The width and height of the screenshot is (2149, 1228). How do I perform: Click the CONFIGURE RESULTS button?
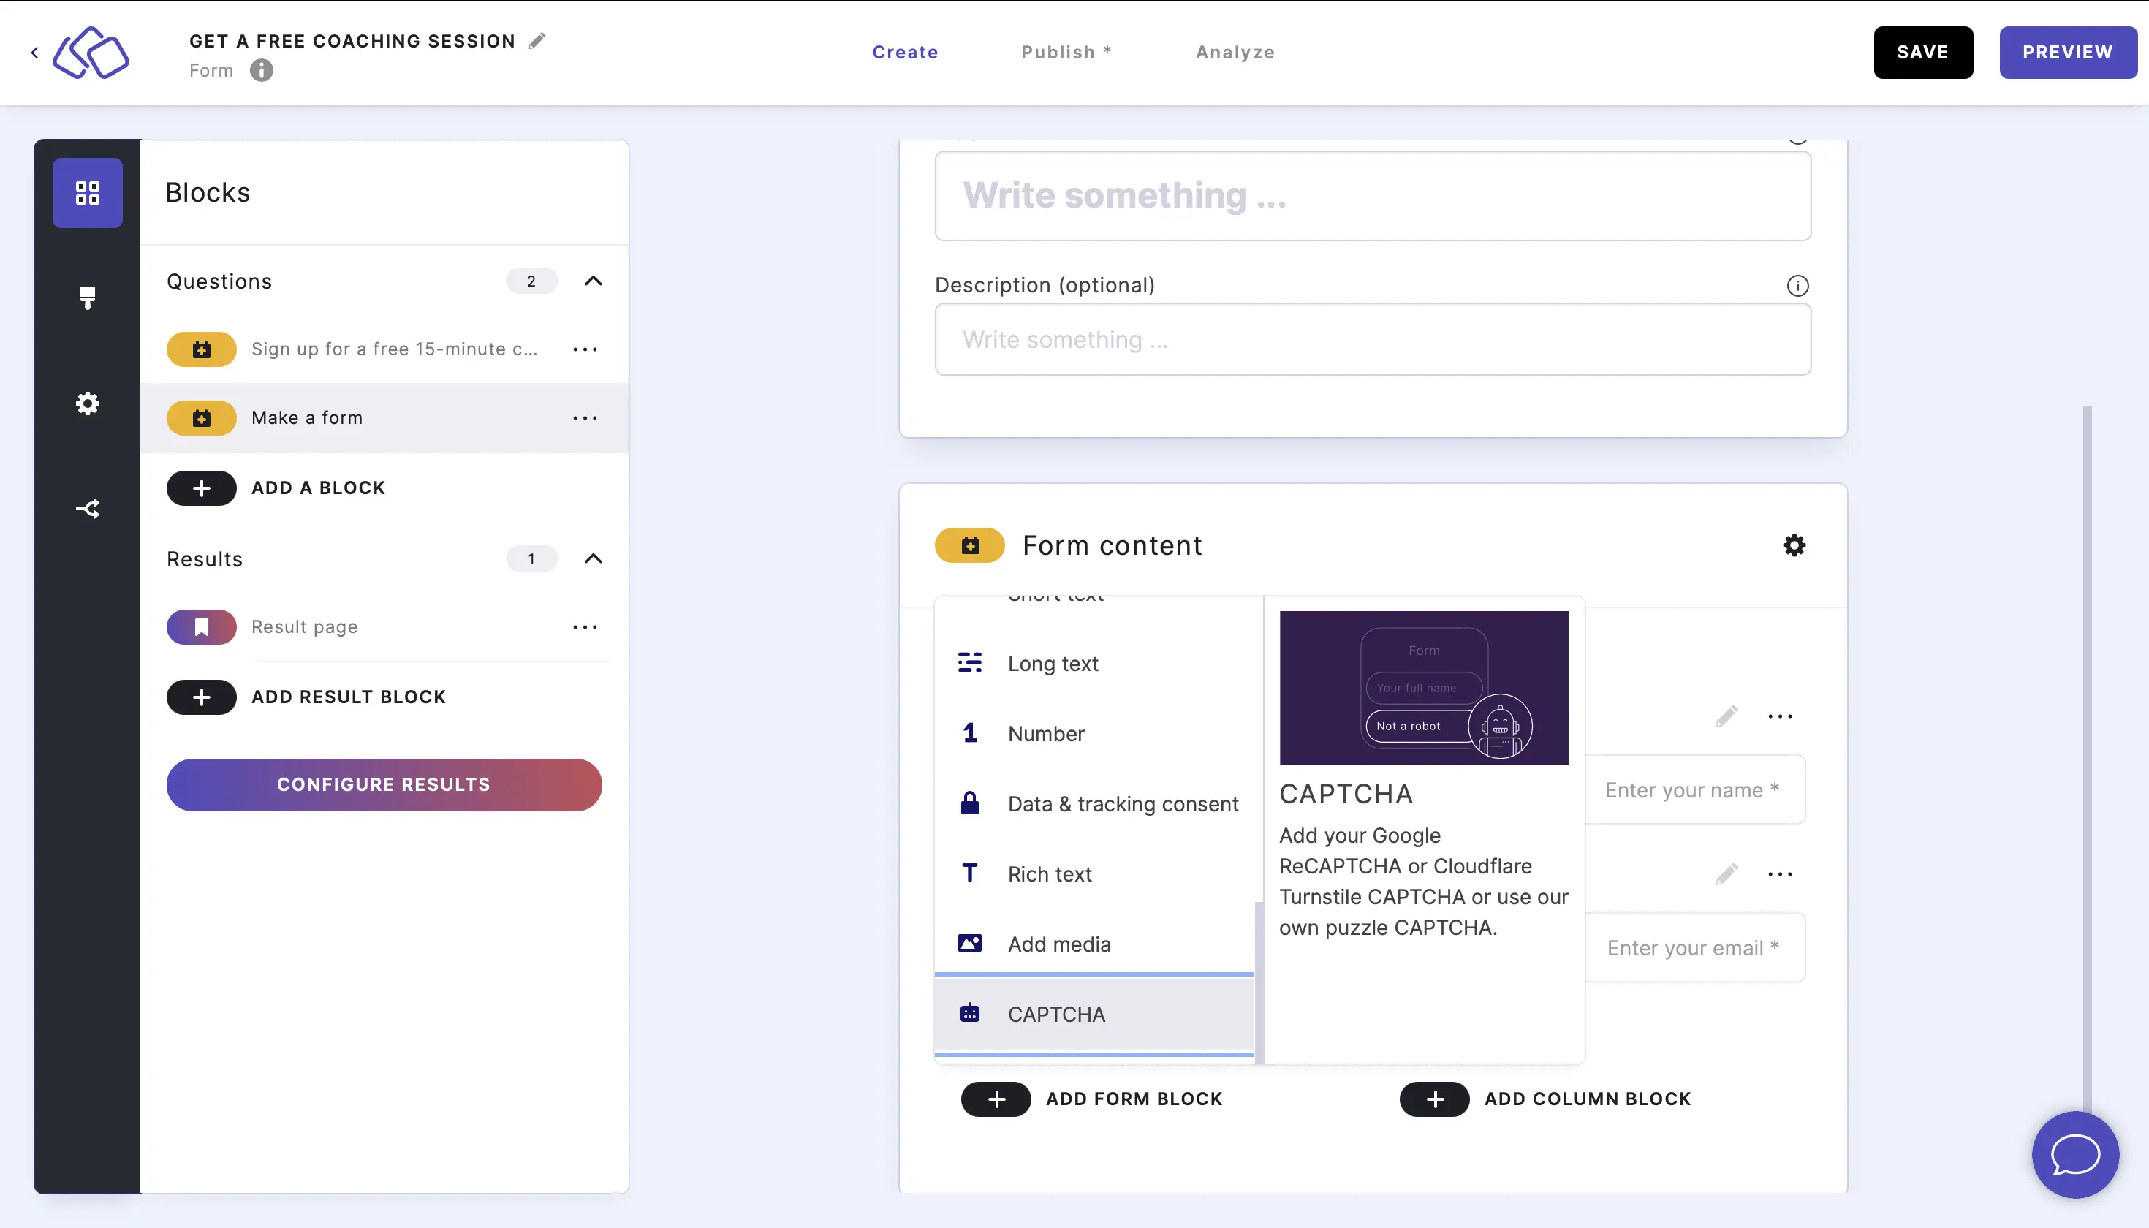coord(384,784)
